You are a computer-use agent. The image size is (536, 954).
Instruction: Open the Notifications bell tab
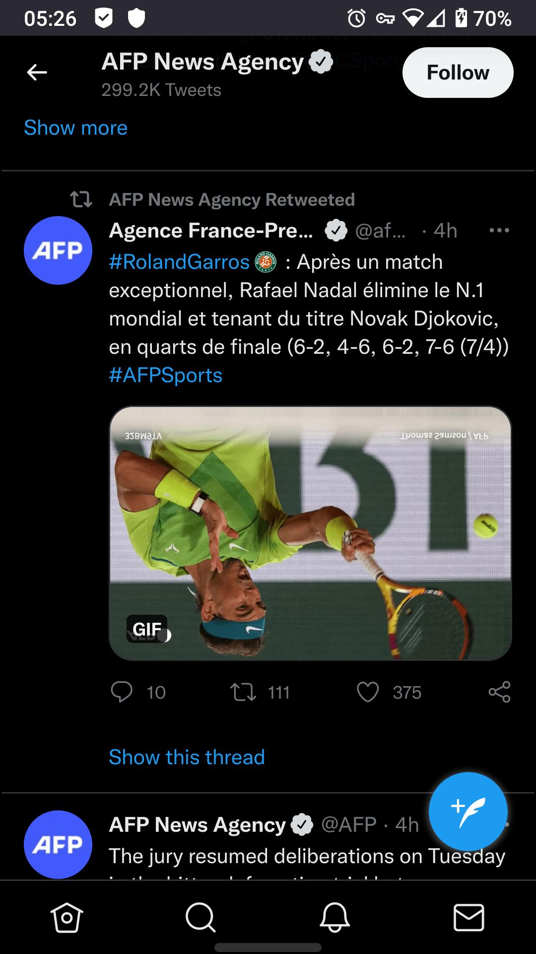[x=335, y=917]
